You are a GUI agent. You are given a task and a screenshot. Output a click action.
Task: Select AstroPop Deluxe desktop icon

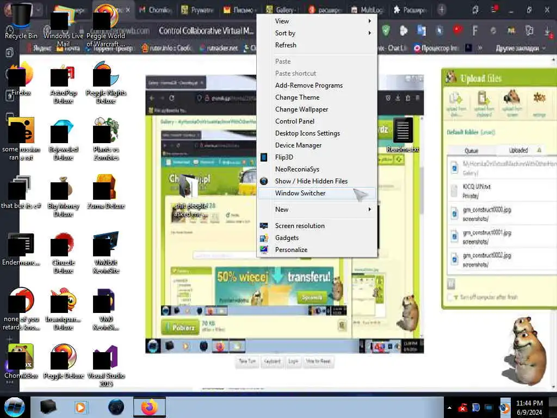click(x=63, y=84)
